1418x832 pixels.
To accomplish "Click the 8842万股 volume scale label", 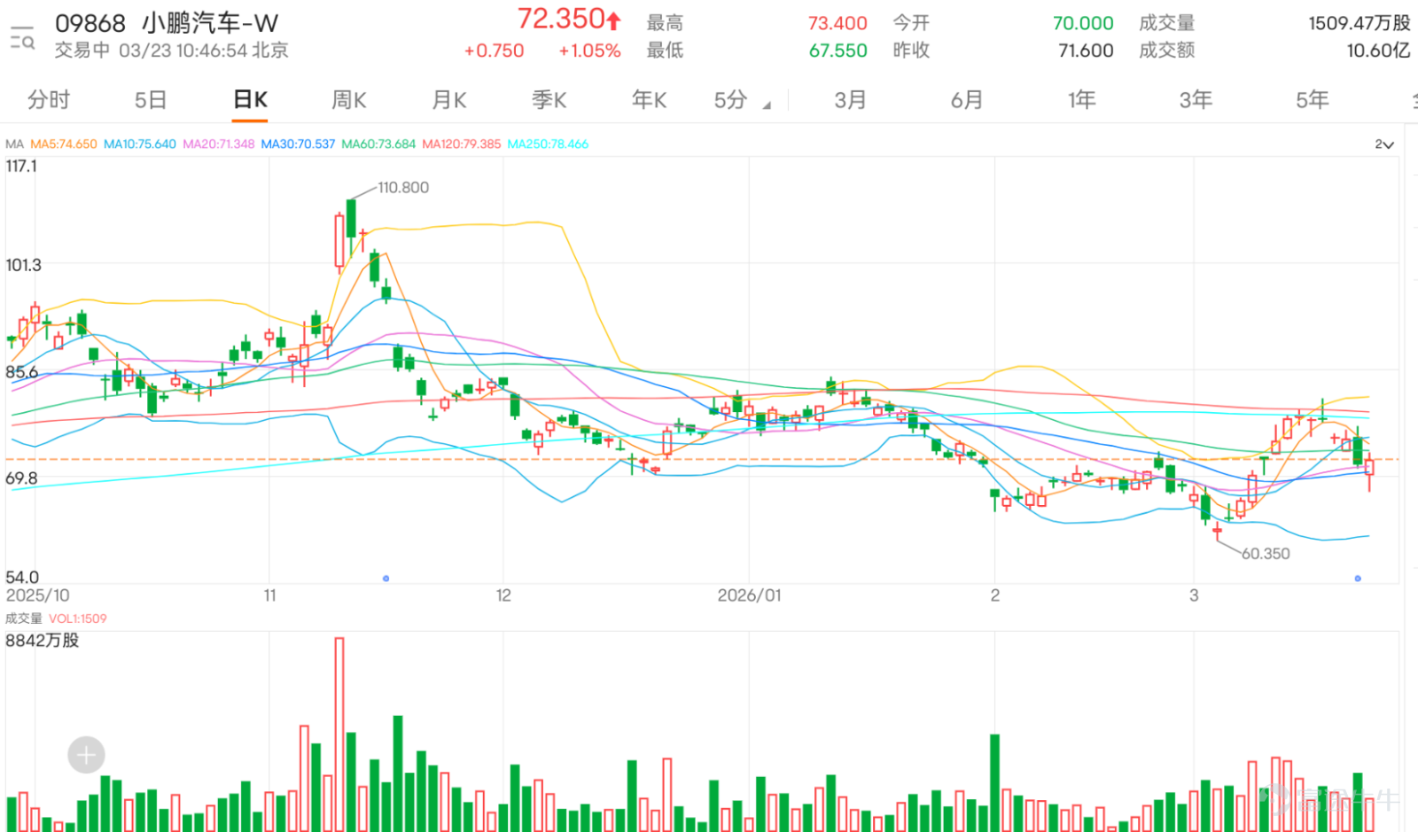I will tap(43, 640).
